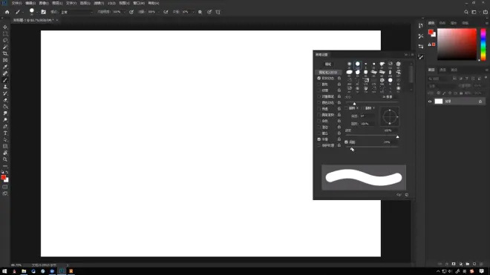
Task: Click the brush hardness slider handle
Action: click(x=397, y=136)
